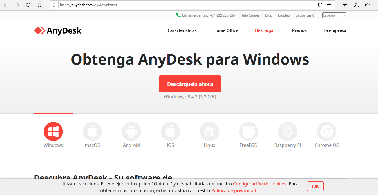Accept cookies with the OK button
This screenshot has height=195, width=378.
tap(315, 186)
